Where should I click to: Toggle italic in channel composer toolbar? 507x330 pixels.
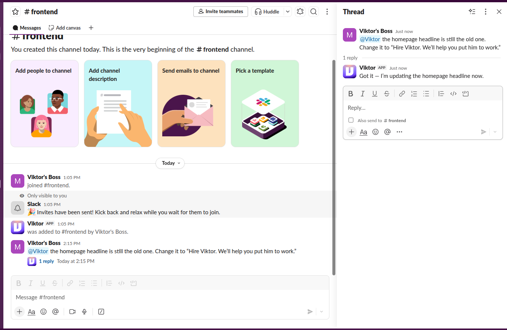[31, 283]
